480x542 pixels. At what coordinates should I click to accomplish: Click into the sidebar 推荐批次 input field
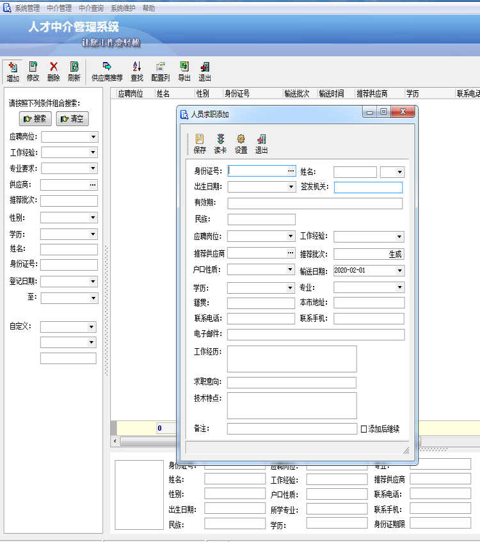(x=69, y=200)
